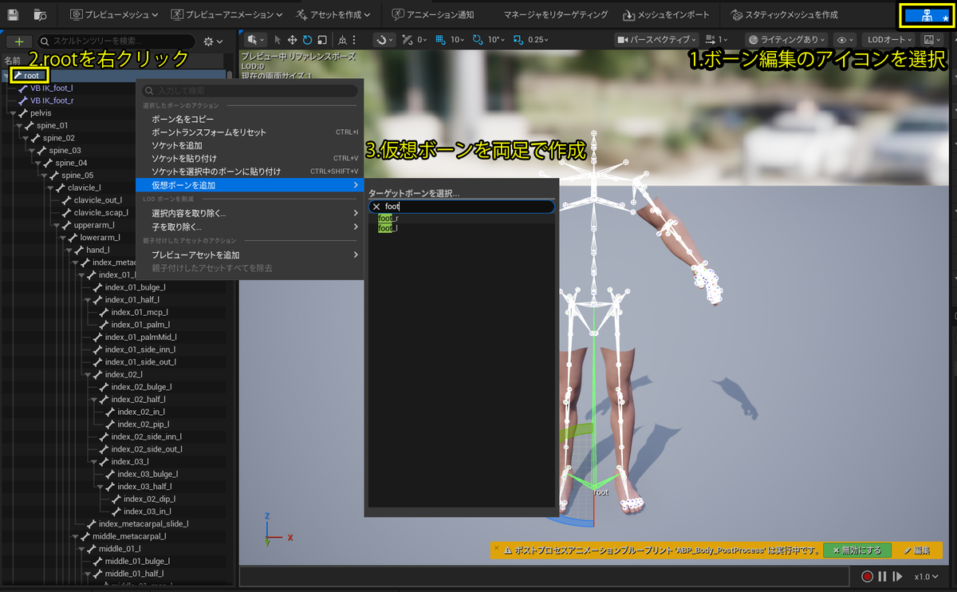Screen dimensions: 957x592
Task: Click inside the target bone search field
Action: pyautogui.click(x=462, y=207)
